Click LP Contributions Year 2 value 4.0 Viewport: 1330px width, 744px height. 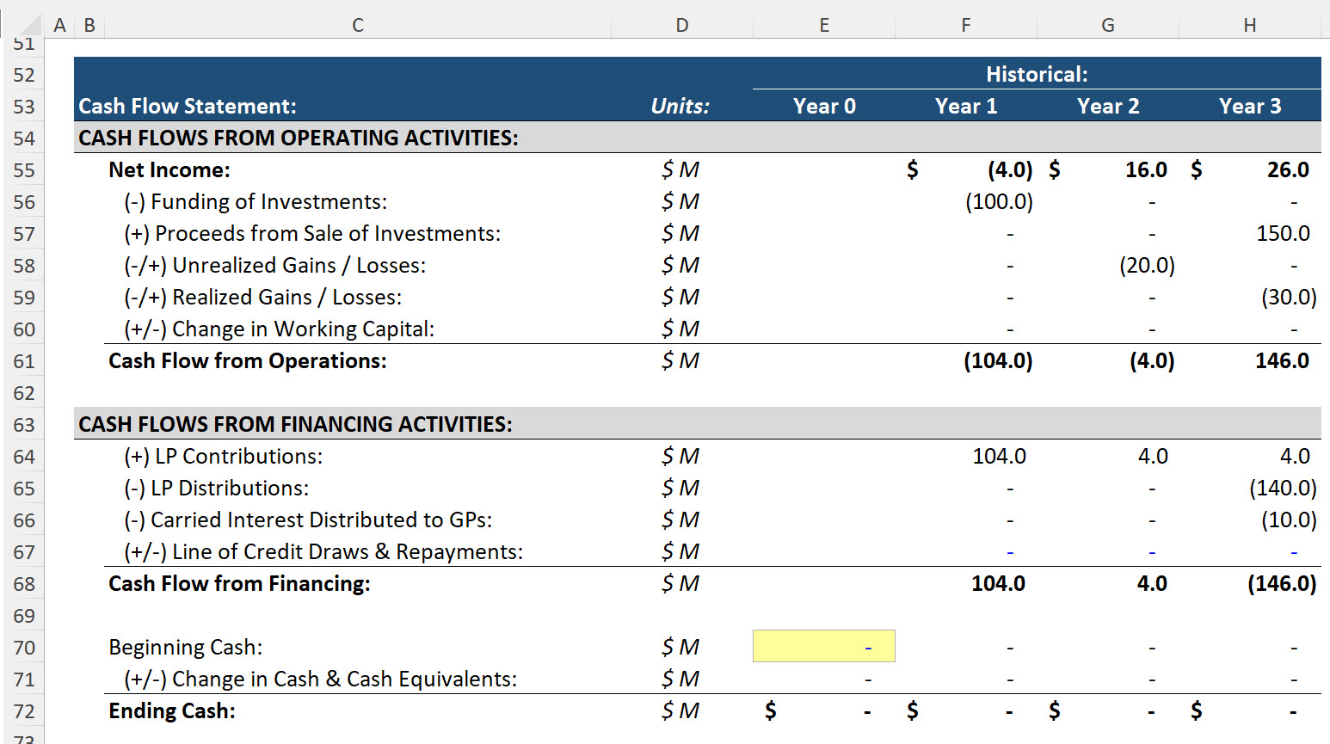pos(1153,456)
